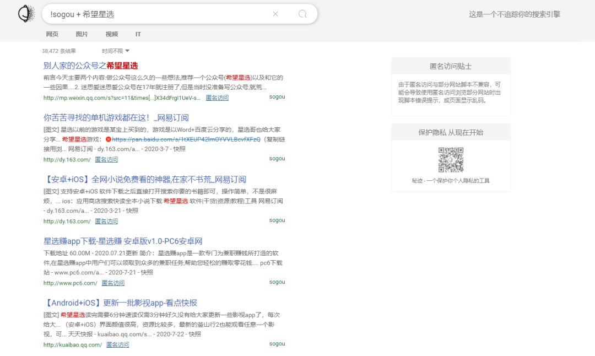Click the magnifier search icon
The height and width of the screenshot is (356, 595).
tap(302, 14)
